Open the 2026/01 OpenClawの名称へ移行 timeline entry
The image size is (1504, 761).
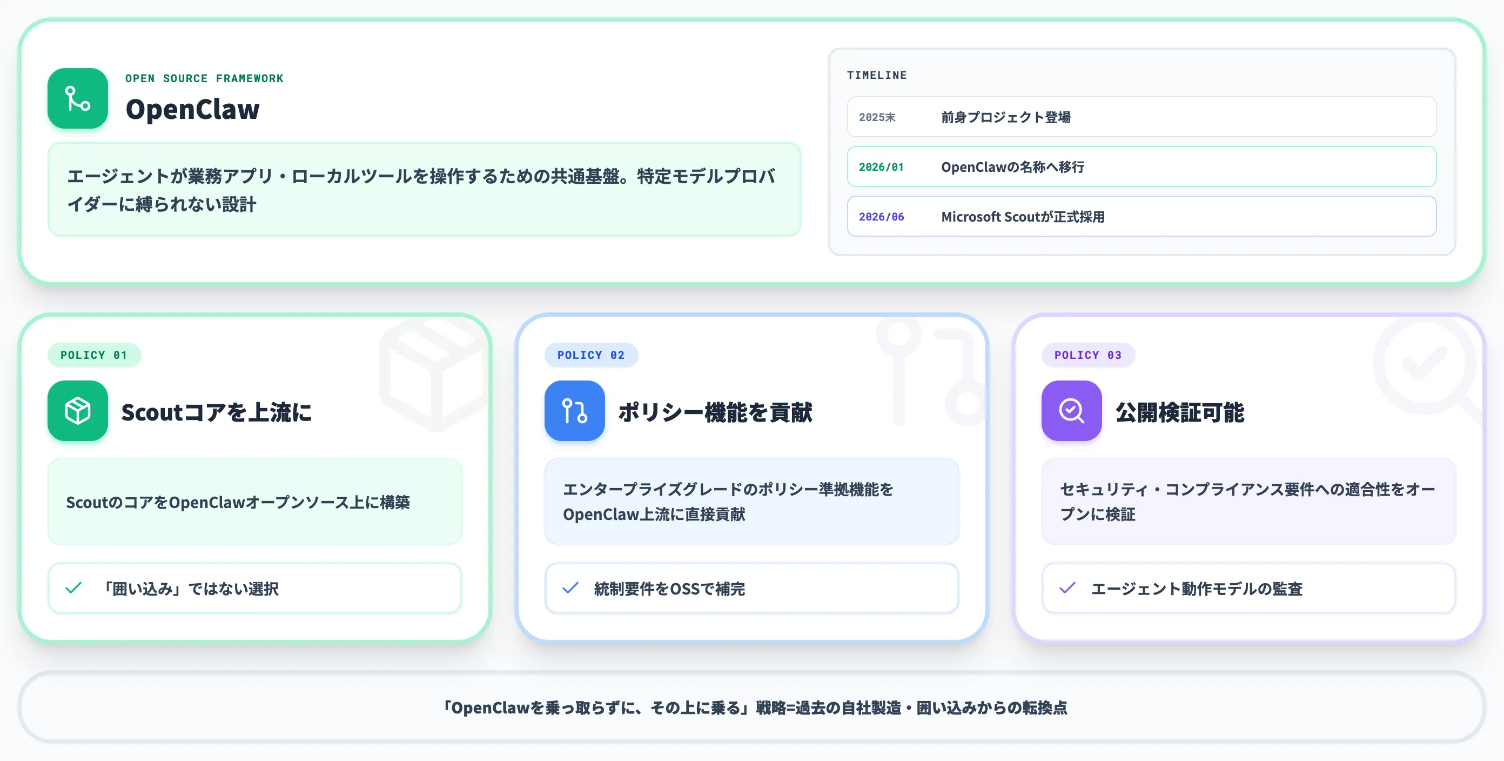pyautogui.click(x=1142, y=166)
